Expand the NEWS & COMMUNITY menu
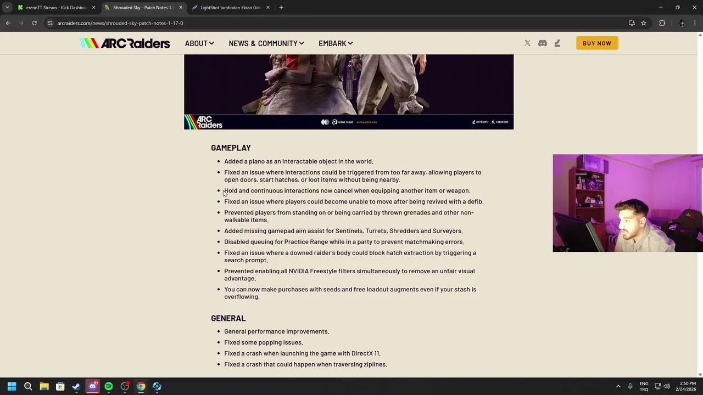Screen dimensions: 703x395 (x=266, y=43)
